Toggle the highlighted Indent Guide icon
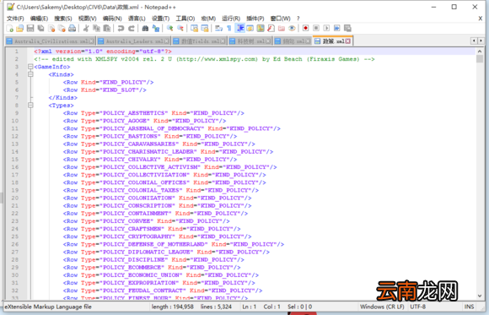489x315 pixels. click(x=239, y=29)
